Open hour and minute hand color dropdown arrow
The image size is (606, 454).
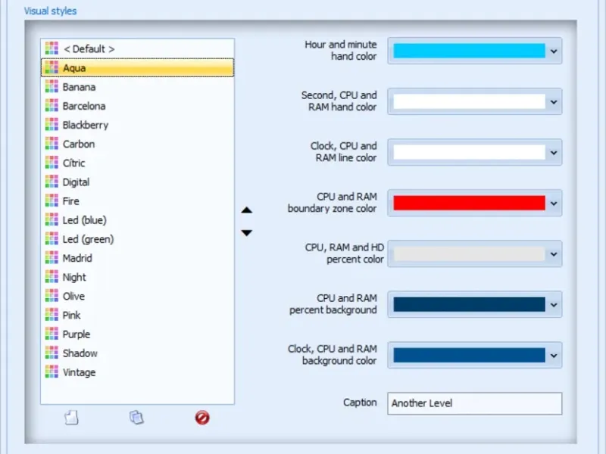tap(554, 51)
